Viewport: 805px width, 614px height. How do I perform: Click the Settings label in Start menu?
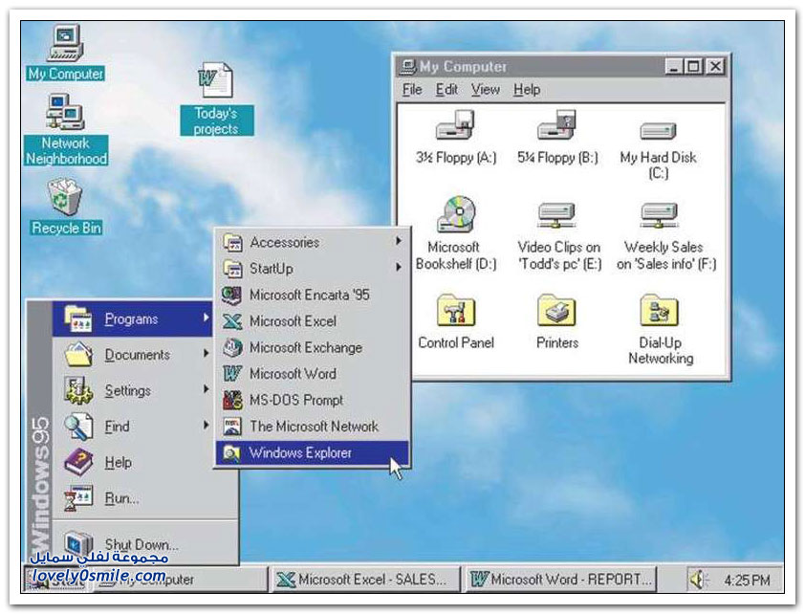pos(128,390)
